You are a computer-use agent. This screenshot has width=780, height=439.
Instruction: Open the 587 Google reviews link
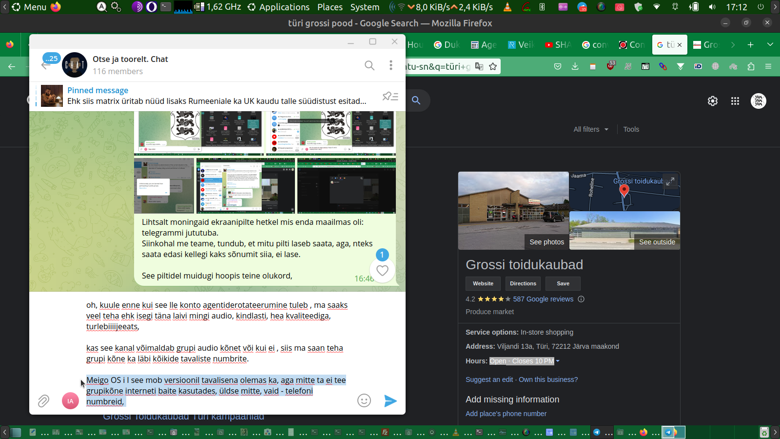tap(543, 299)
